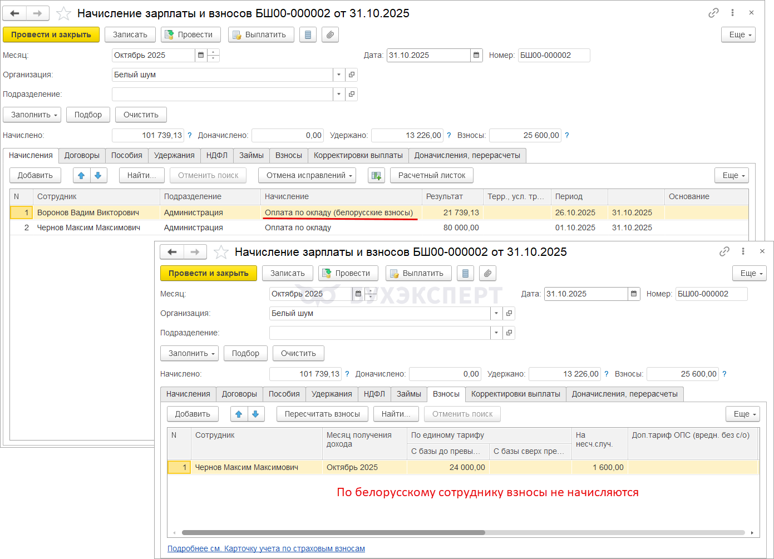The image size is (774, 559).
Task: Open calendar picker for Дата in back window
Action: (x=476, y=55)
